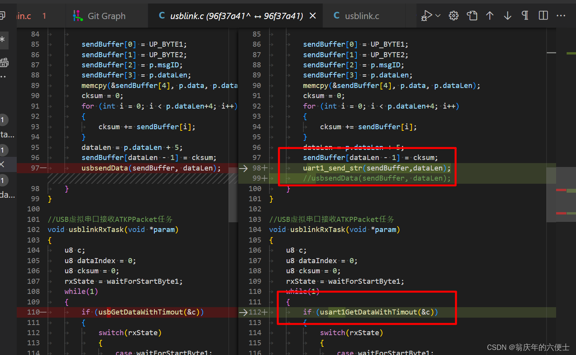Image resolution: width=576 pixels, height=355 pixels.
Task: Click left pane comment //USB虚拟串口接收ATKPPacket任务
Action: [x=110, y=220]
